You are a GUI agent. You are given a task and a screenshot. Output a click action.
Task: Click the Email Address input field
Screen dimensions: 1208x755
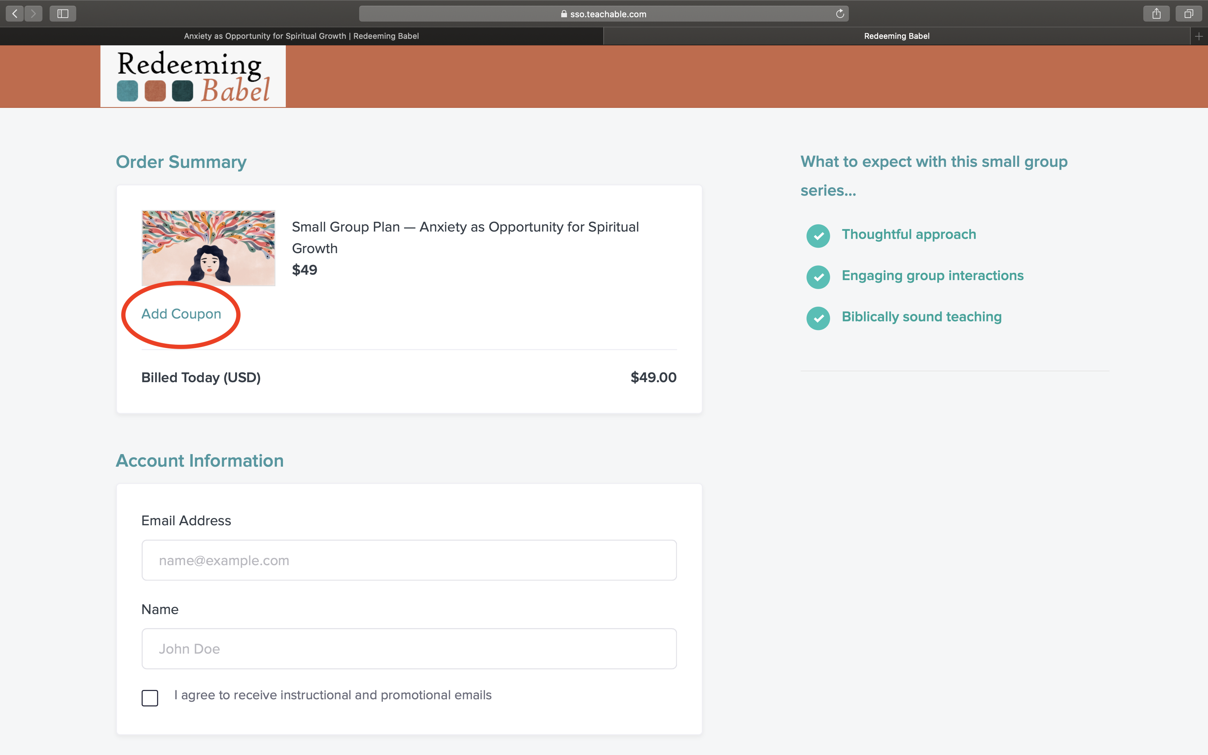pyautogui.click(x=409, y=560)
